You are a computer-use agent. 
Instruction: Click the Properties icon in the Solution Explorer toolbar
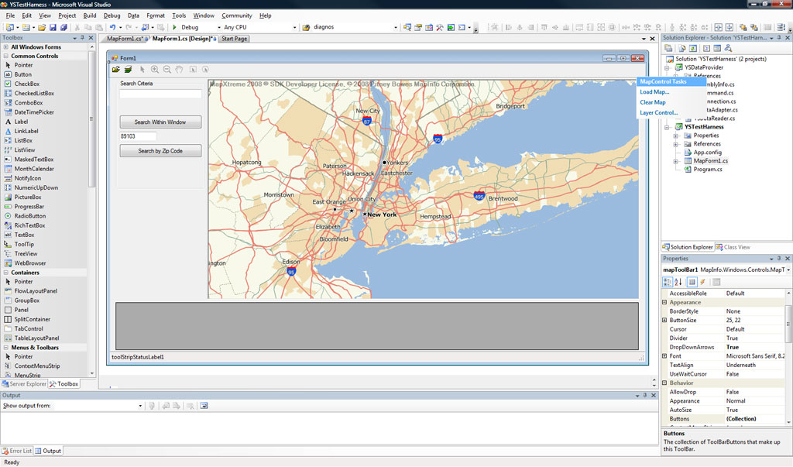pos(668,48)
